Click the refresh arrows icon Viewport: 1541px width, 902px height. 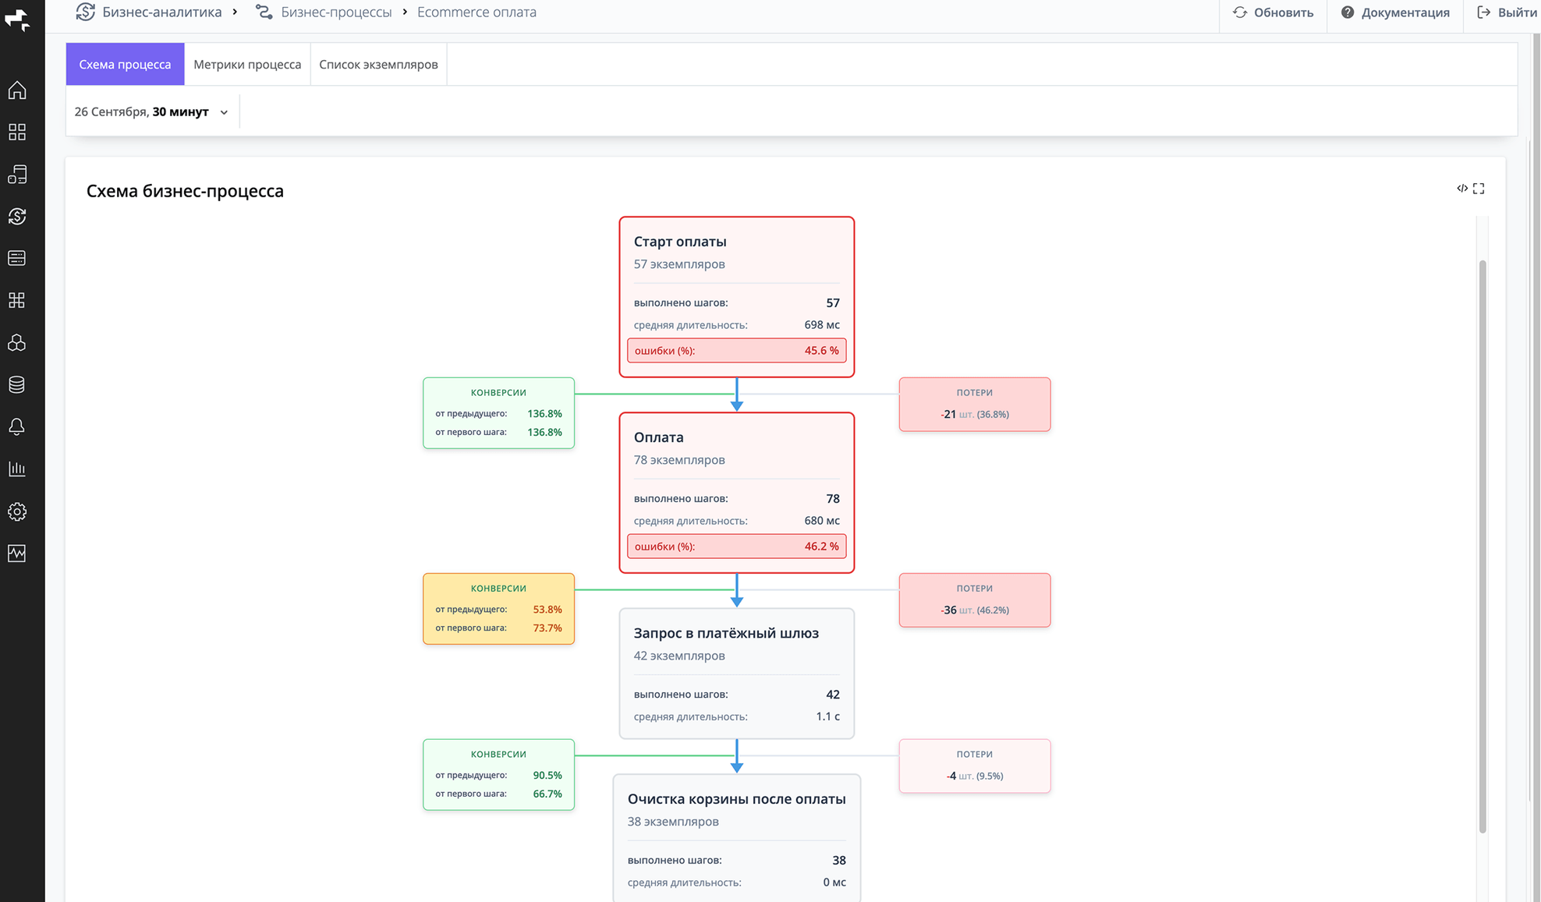tap(1240, 12)
